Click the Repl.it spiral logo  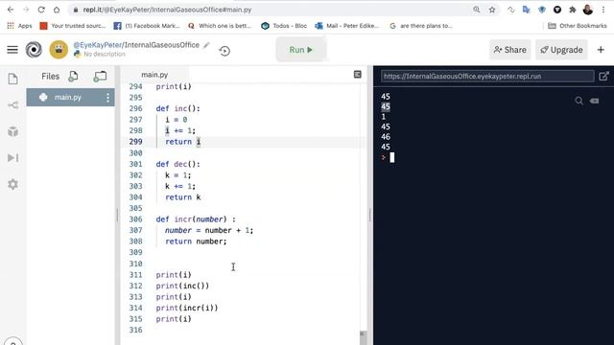pyautogui.click(x=35, y=50)
